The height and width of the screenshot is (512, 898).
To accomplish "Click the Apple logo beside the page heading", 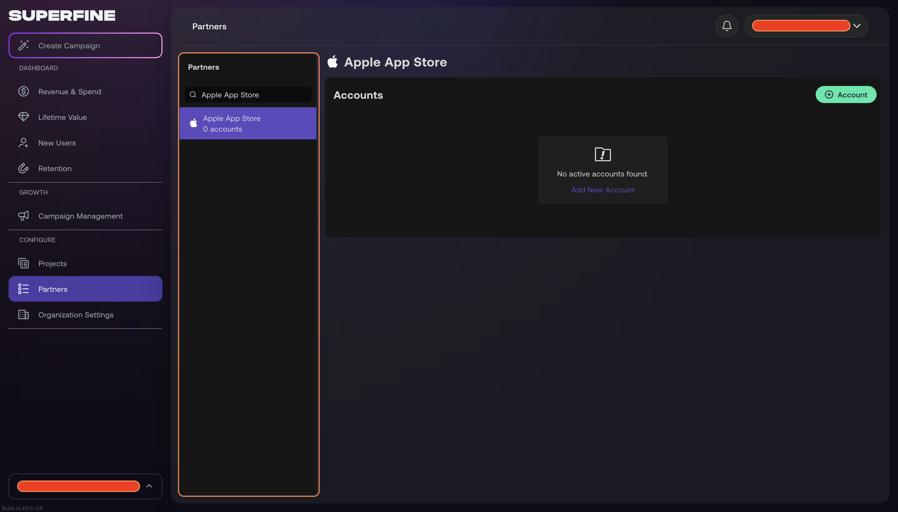I will pyautogui.click(x=333, y=62).
